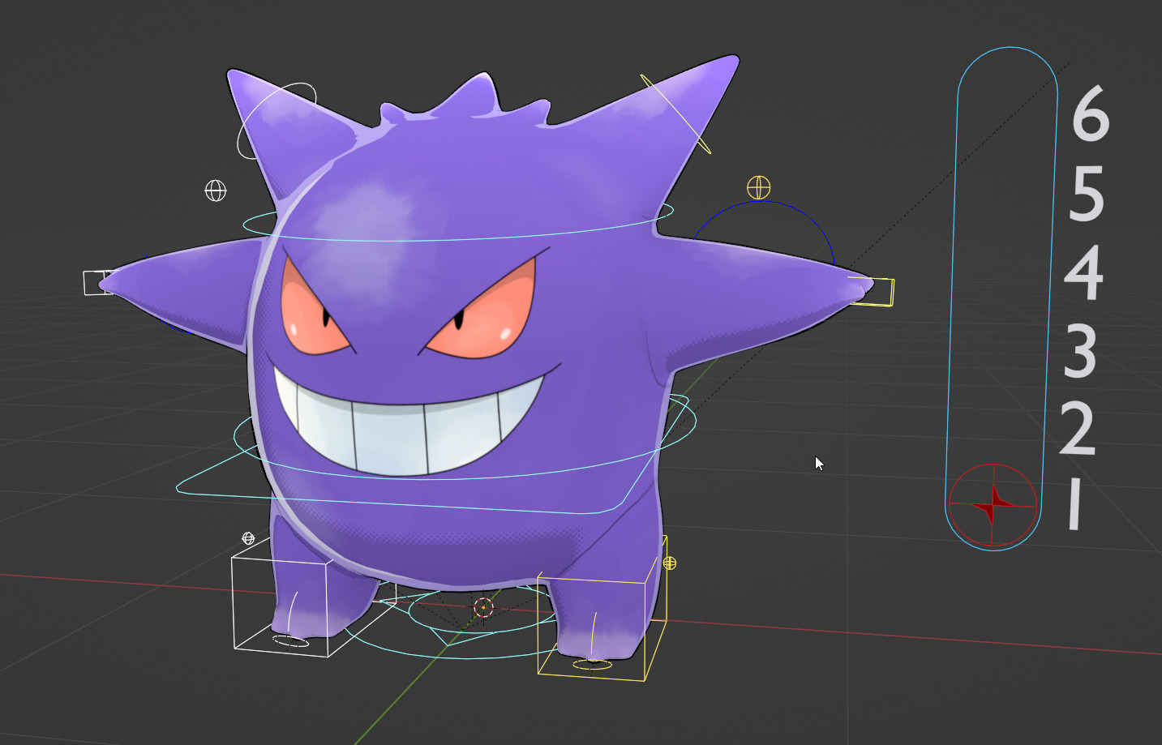
Task: Click the number 5 label
Action: [x=1087, y=193]
